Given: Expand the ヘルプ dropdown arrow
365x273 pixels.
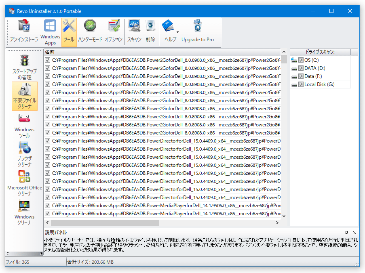Looking at the screenshot, I should coord(177,32).
